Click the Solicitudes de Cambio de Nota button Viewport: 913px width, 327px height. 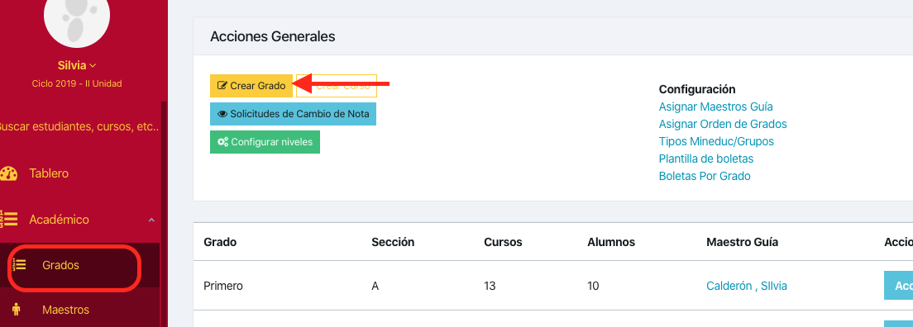293,114
